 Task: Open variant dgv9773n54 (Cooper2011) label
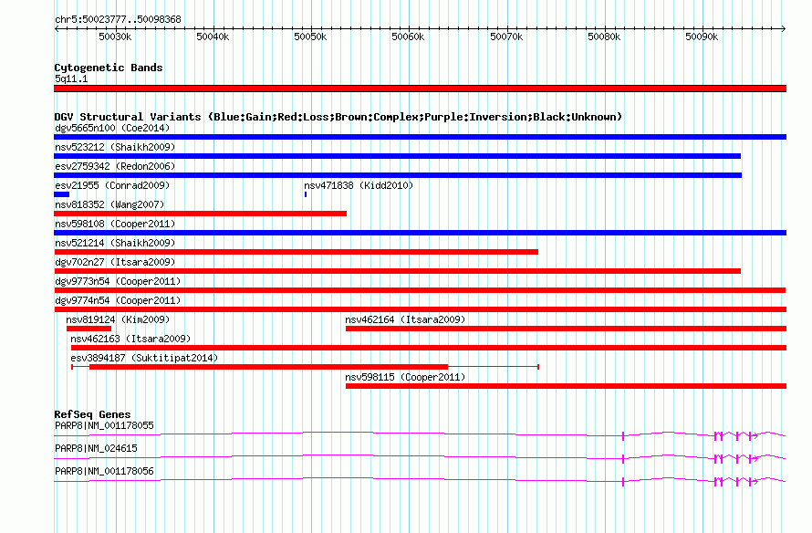[118, 281]
